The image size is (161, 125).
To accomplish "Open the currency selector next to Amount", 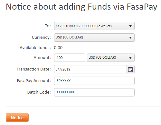I will 111,58.
